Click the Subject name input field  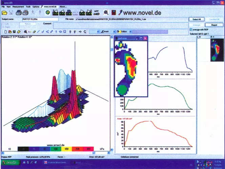pos(35,20)
